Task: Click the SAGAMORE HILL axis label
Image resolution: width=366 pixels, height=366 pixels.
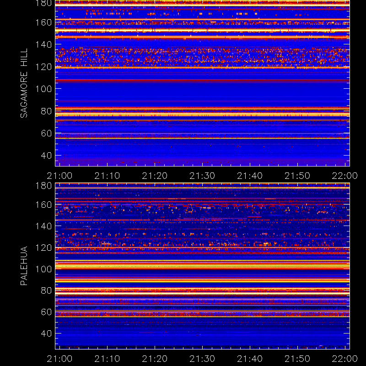Action: point(24,83)
